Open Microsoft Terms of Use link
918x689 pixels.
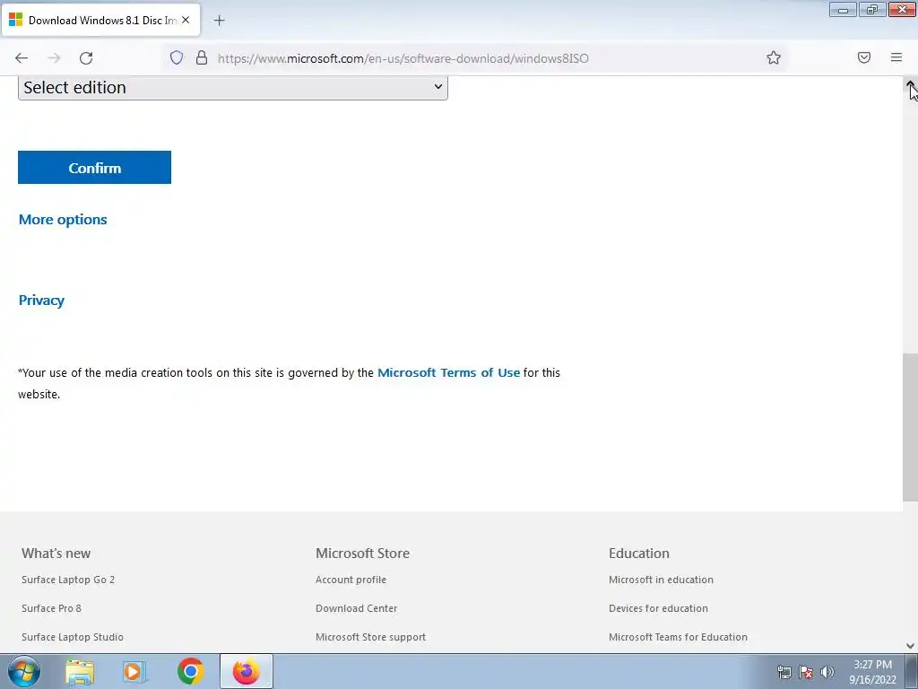click(448, 372)
